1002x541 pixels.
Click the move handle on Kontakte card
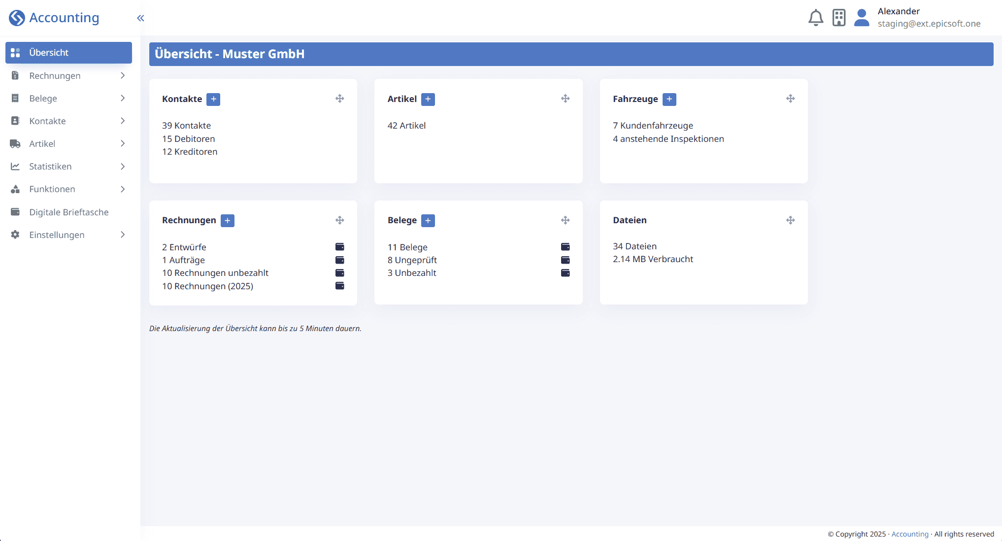340,99
